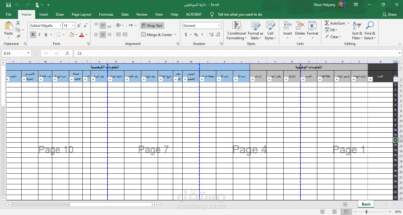Screen dimensions: 403x215
Task: Toggle Underline formatting
Action: coord(46,35)
